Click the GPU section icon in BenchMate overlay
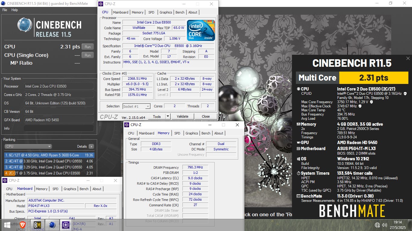412x231 pixels. pyautogui.click(x=299, y=143)
